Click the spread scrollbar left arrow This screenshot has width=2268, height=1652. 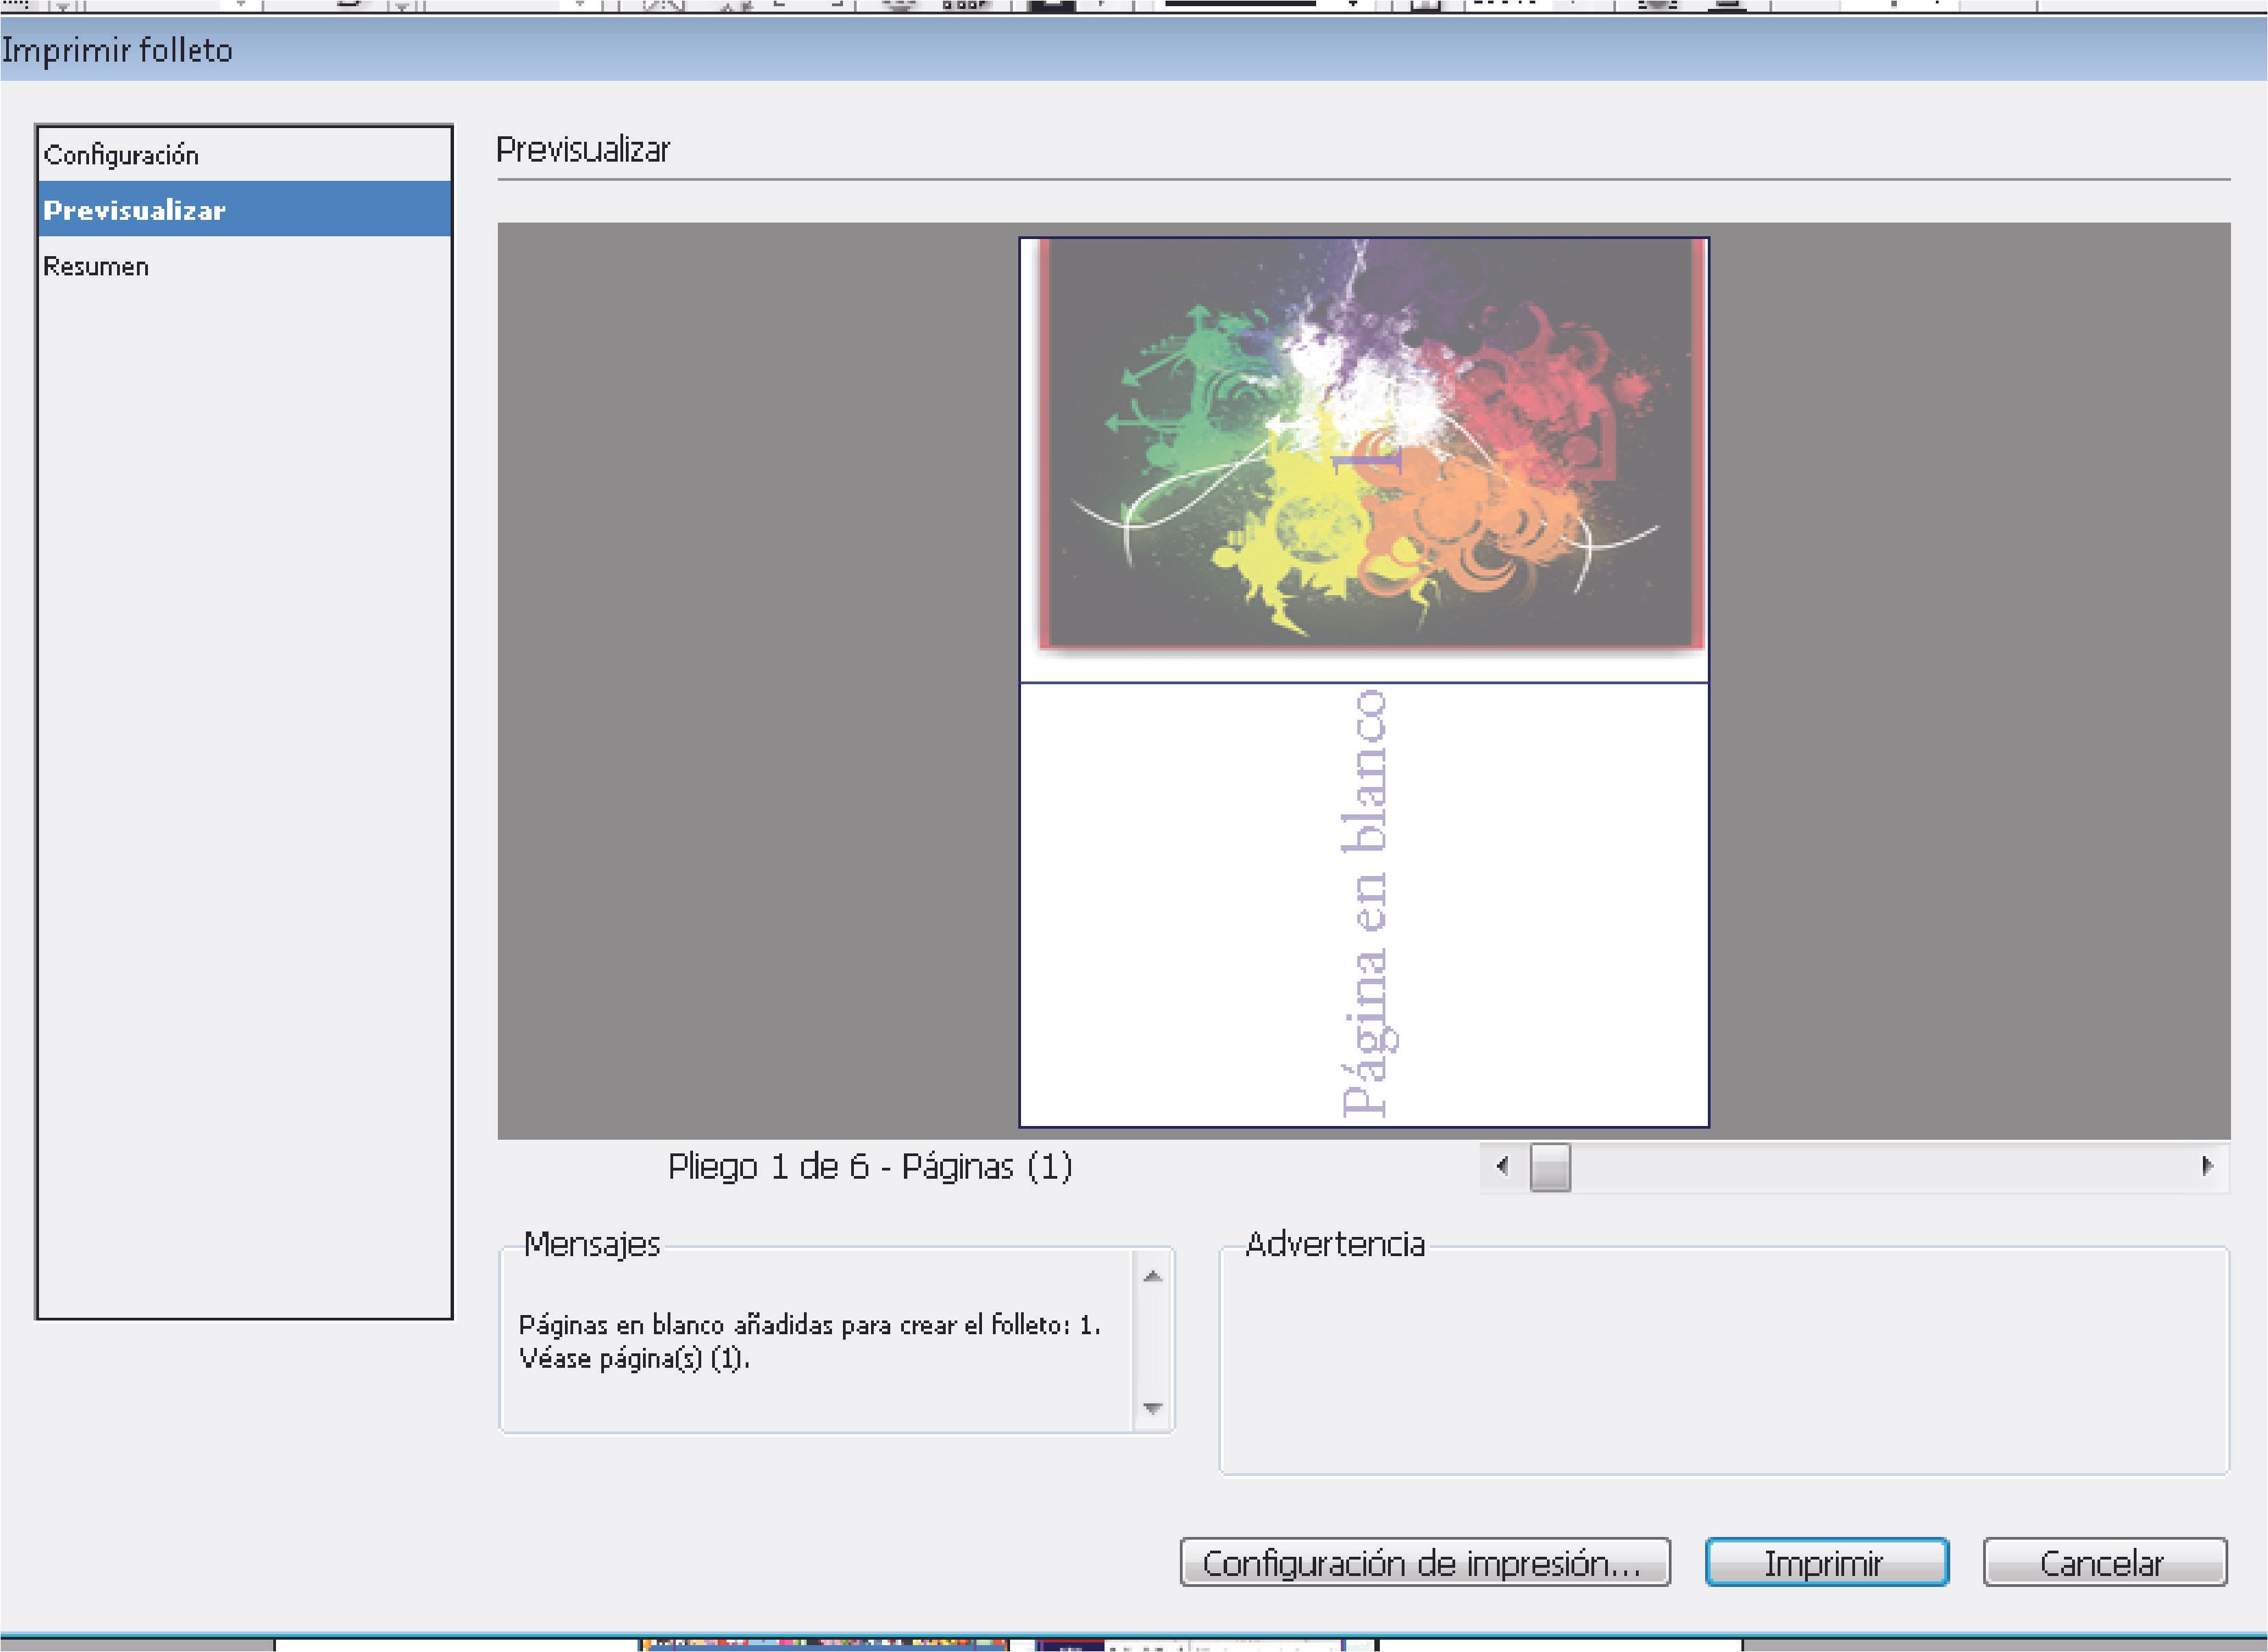1502,1166
